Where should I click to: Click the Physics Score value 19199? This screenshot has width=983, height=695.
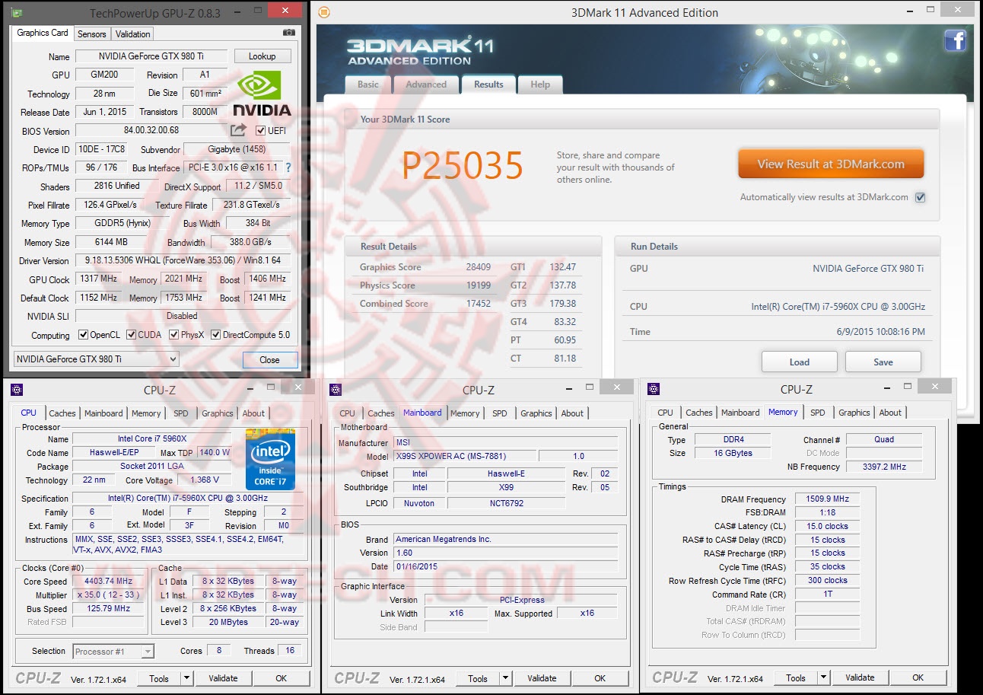[x=479, y=285]
